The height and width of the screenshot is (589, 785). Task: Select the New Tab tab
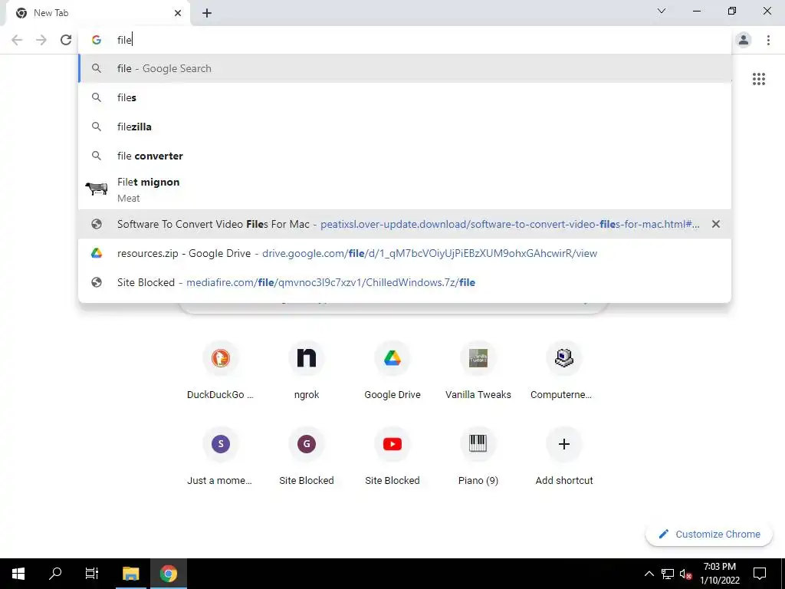click(97, 13)
